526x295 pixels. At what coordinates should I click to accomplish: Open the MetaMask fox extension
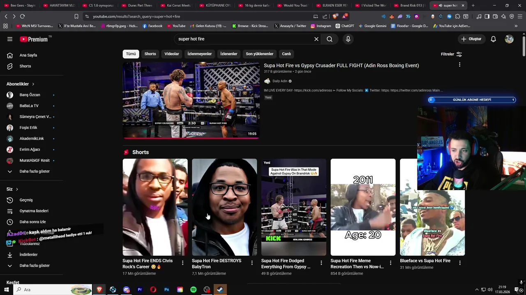coord(392,16)
